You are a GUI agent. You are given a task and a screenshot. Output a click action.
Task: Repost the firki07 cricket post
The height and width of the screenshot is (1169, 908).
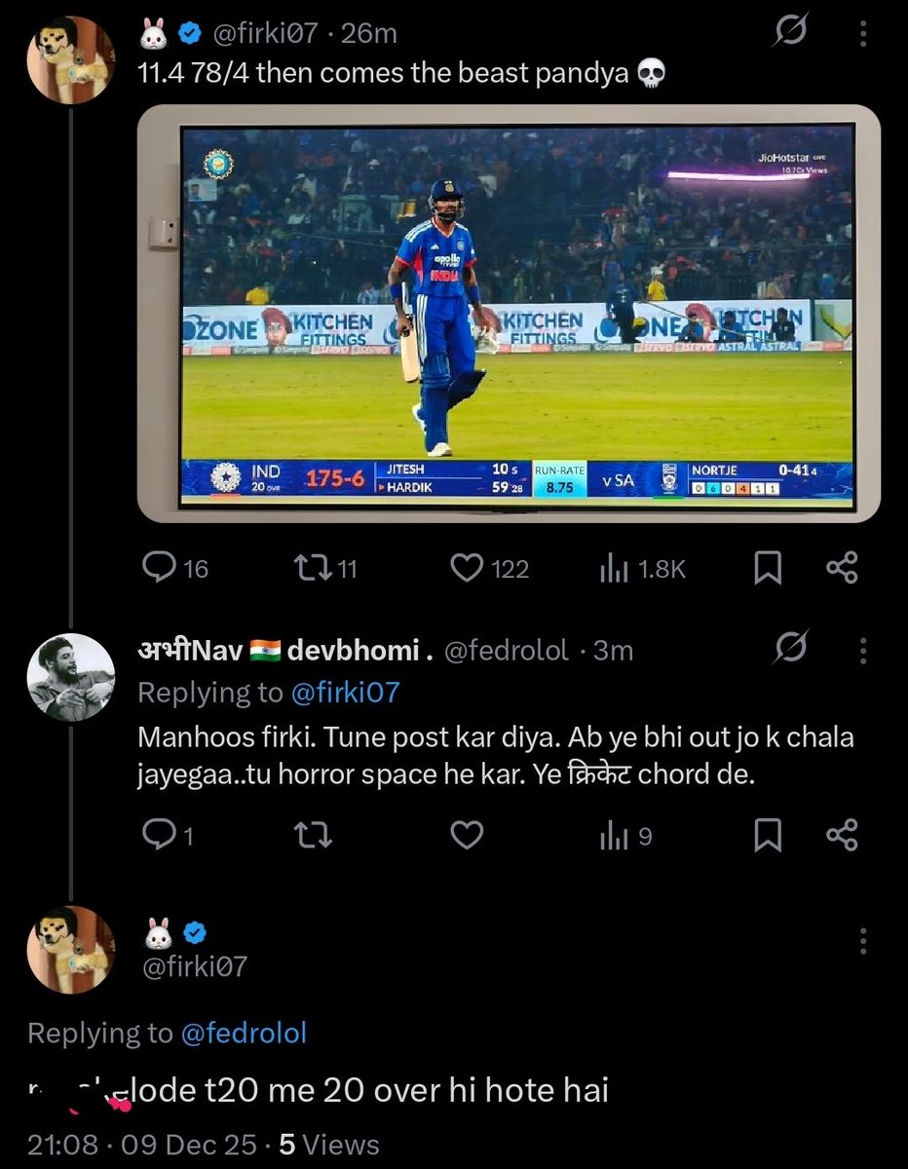(x=325, y=568)
